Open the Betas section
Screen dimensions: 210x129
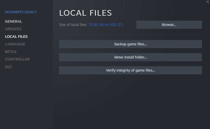pyautogui.click(x=11, y=52)
